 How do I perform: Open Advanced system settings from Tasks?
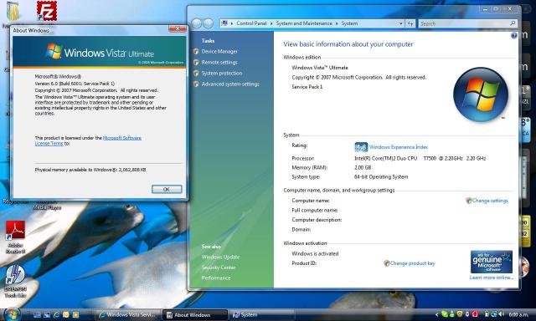(x=230, y=84)
